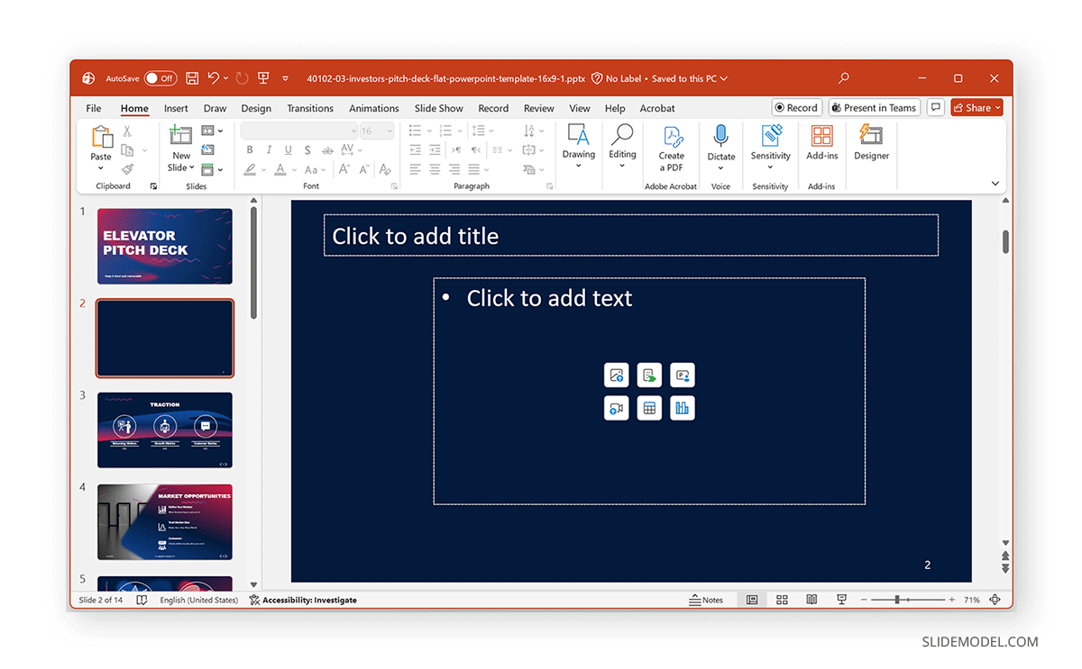Click the Present in Teams button
The image size is (1082, 669).
(x=874, y=106)
